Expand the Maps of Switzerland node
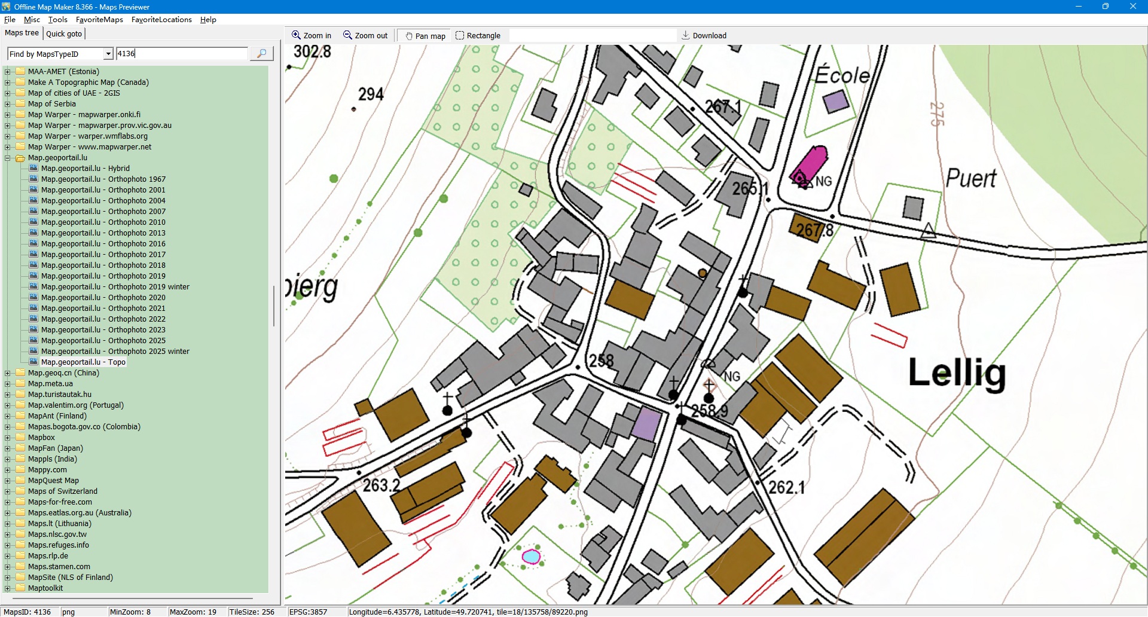This screenshot has height=617, width=1148. click(8, 491)
